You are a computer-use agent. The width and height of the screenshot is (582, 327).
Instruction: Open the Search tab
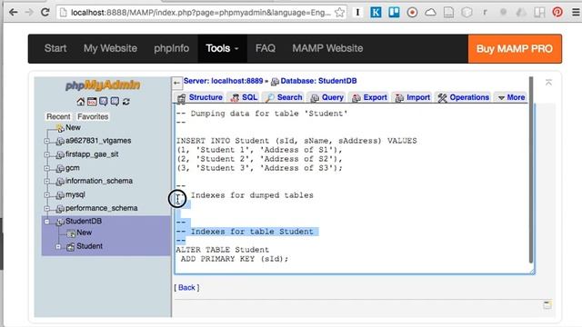[284, 97]
